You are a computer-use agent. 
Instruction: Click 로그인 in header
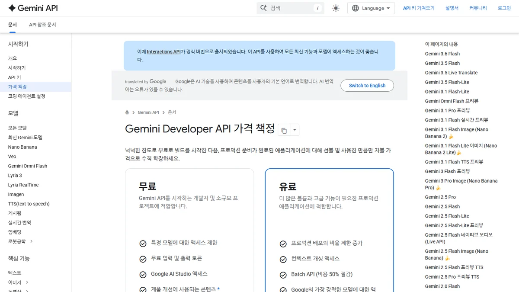(504, 8)
